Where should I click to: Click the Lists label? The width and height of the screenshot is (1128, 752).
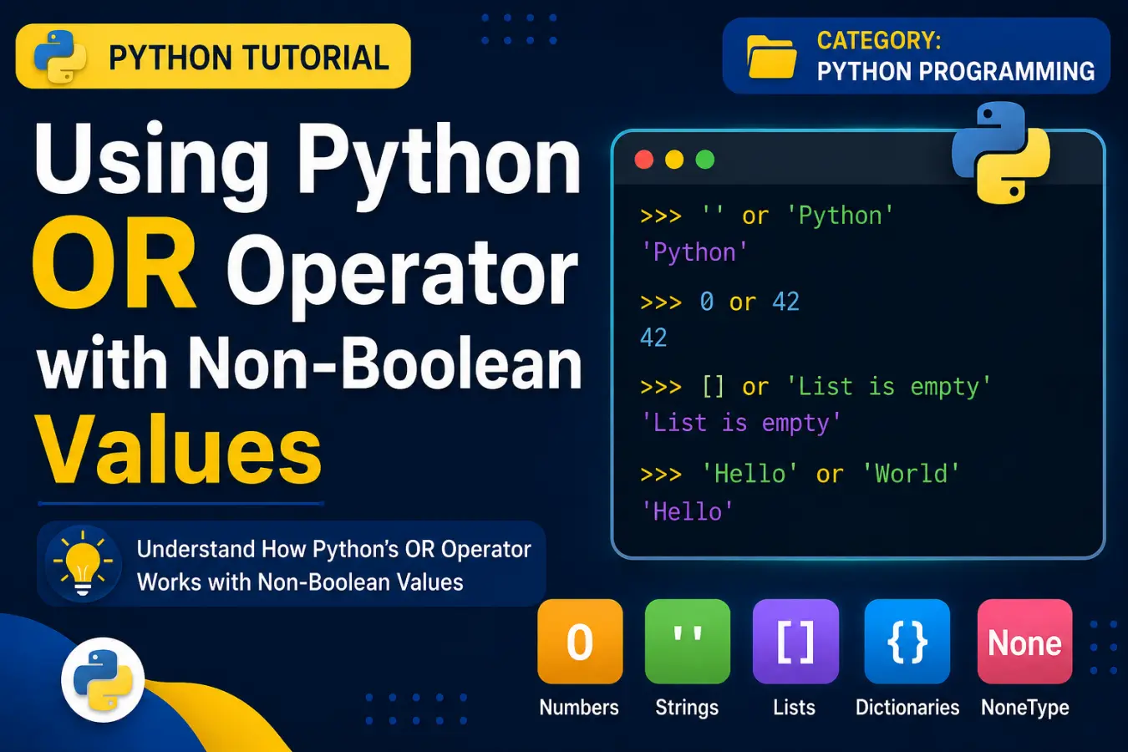click(794, 708)
